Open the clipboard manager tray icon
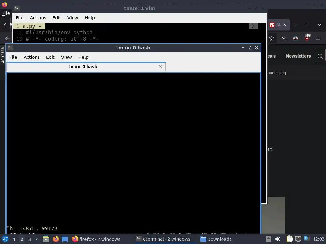Screen dimensions: 326x244 (x=290, y=239)
